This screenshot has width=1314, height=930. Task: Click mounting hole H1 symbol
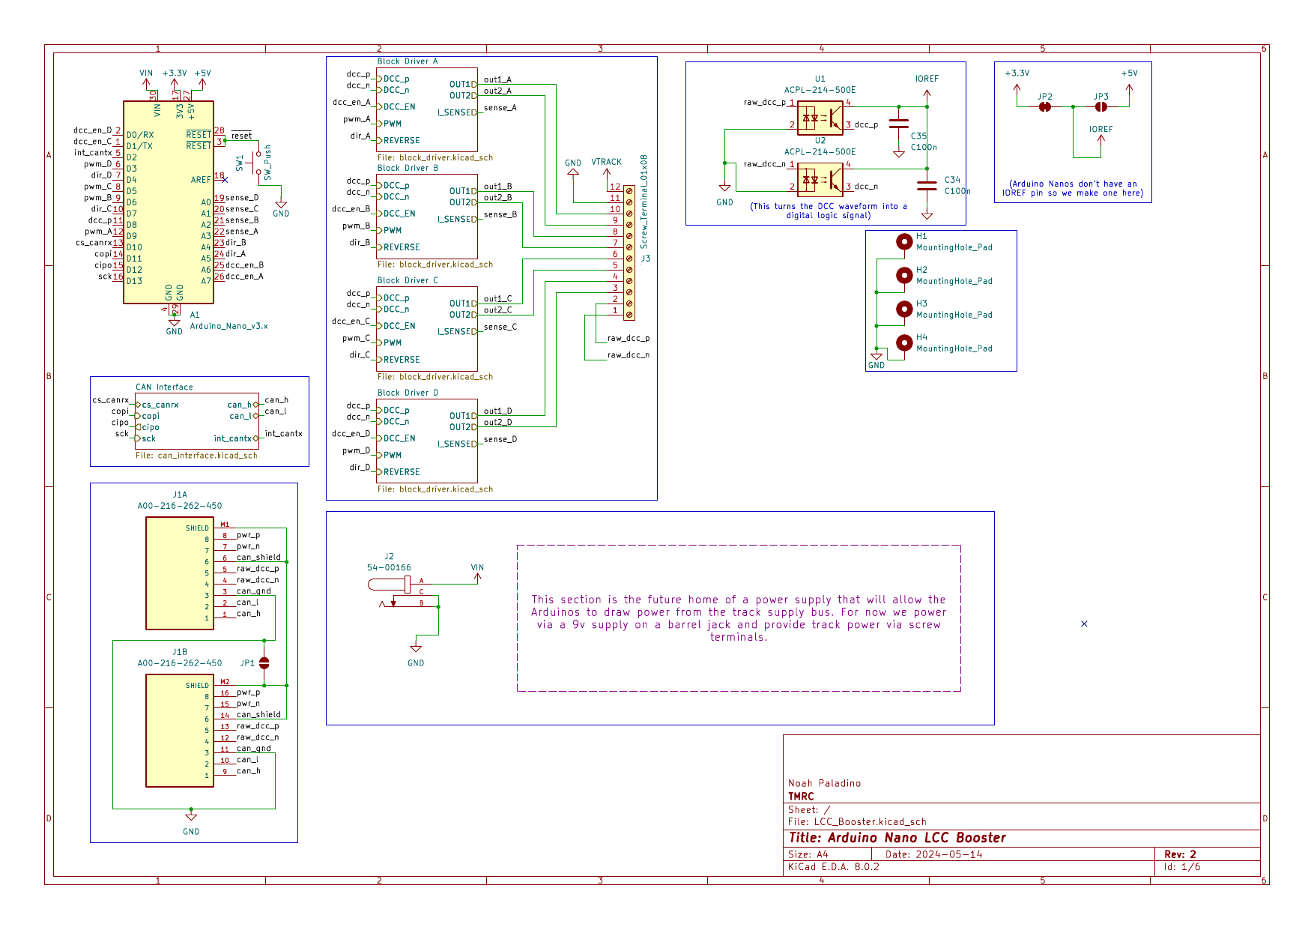coord(905,242)
